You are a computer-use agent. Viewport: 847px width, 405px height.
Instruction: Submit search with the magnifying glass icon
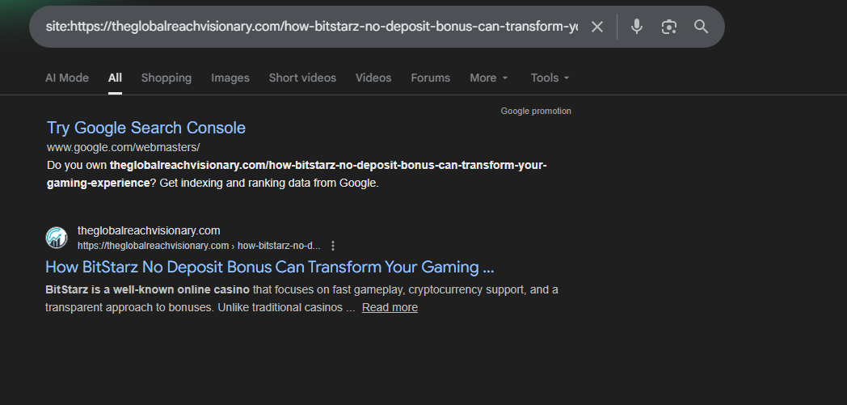[702, 27]
